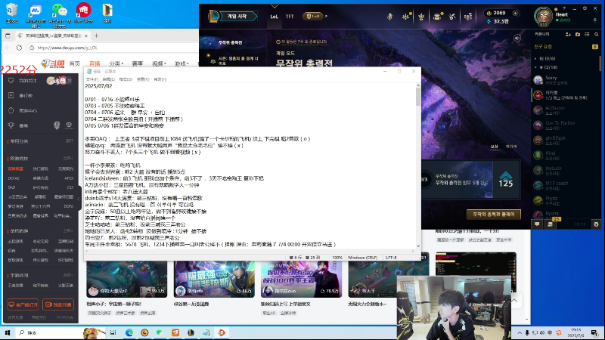Screen dimensions: 605x340
Task: Open Notepad 格式 menu
Action: tap(126, 79)
